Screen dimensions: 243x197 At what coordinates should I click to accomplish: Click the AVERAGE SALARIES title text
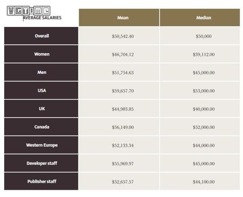point(42,18)
